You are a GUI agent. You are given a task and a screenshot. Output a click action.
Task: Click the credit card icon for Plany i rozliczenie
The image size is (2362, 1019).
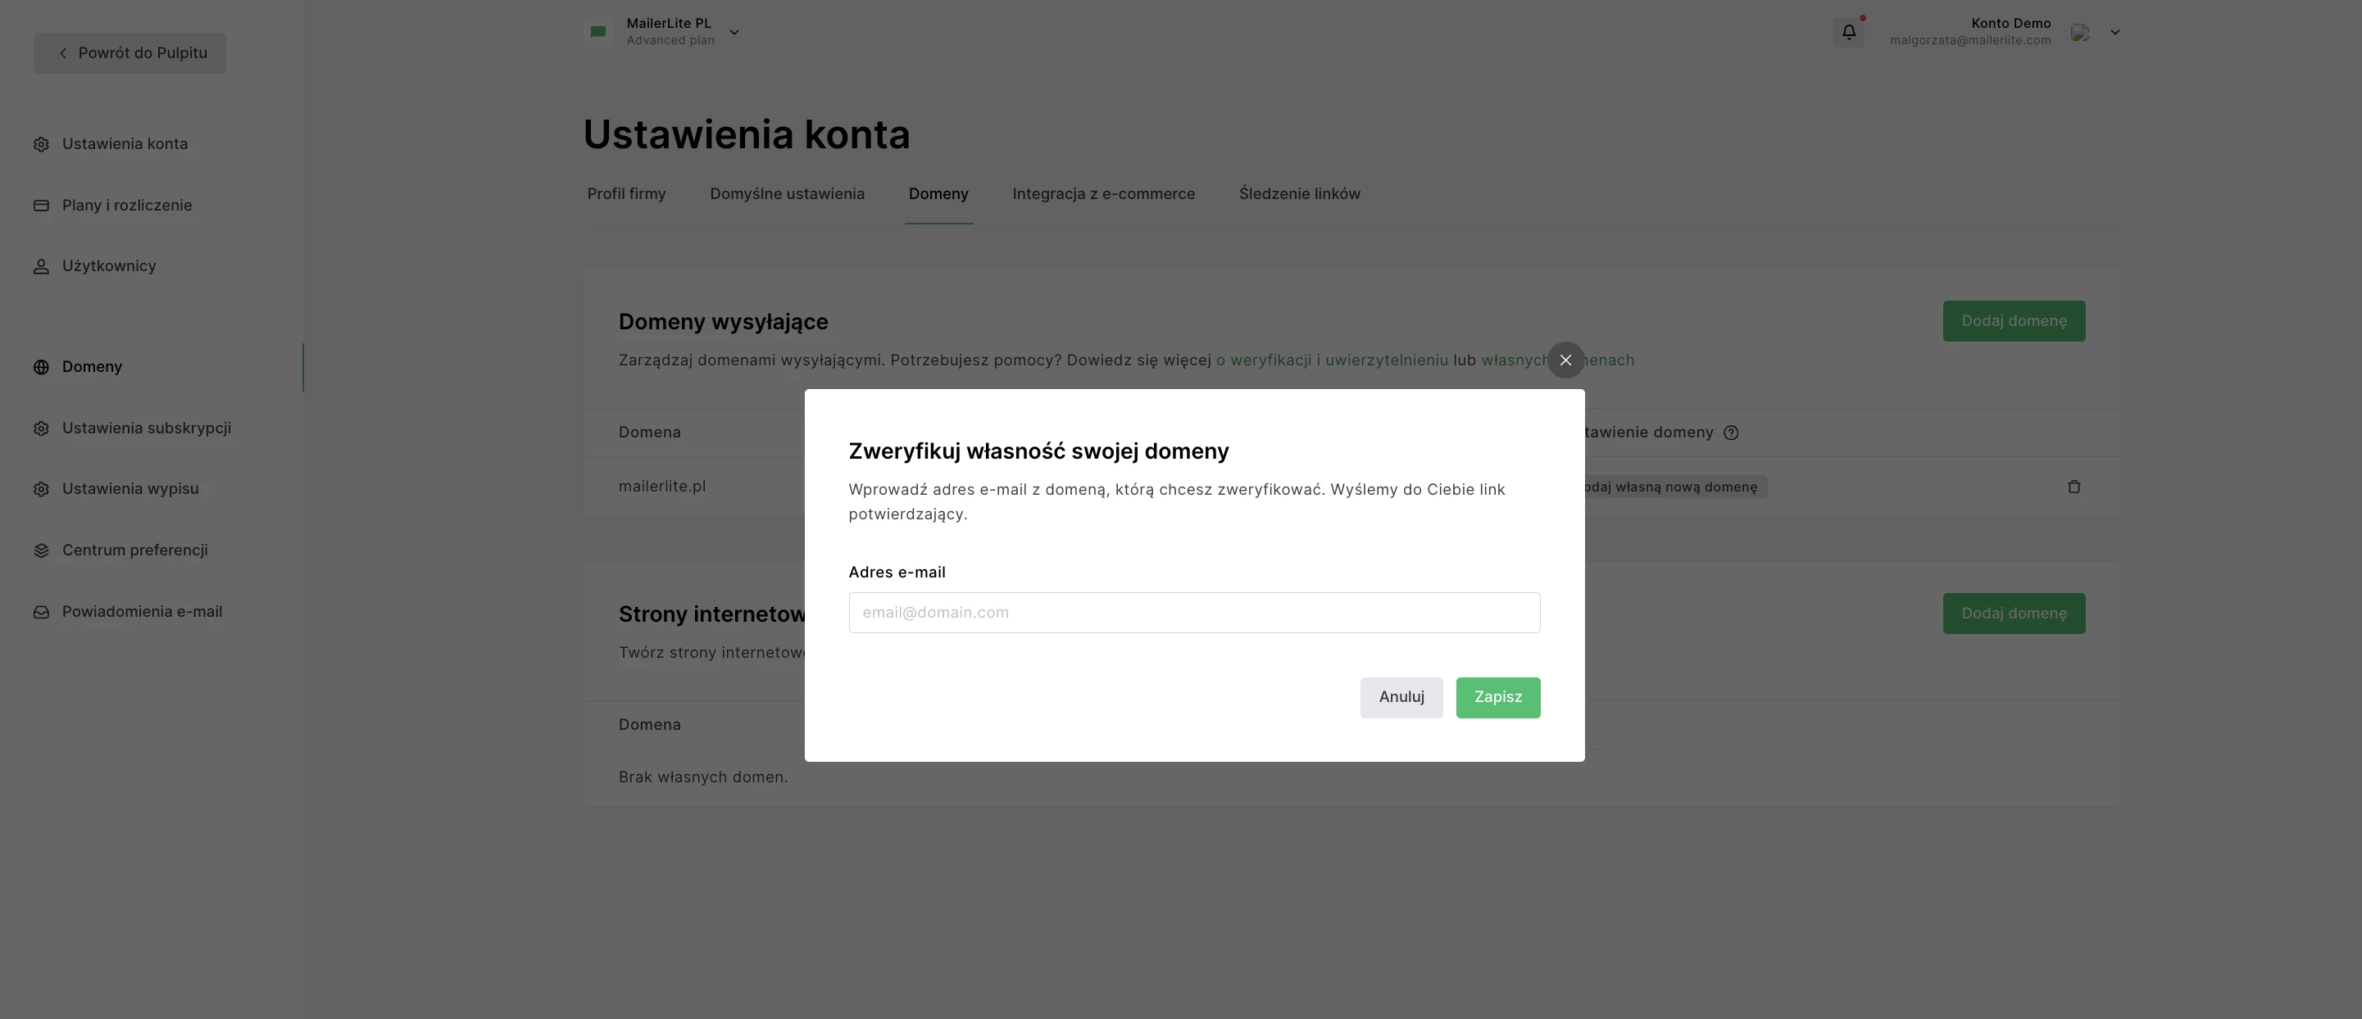tap(41, 206)
